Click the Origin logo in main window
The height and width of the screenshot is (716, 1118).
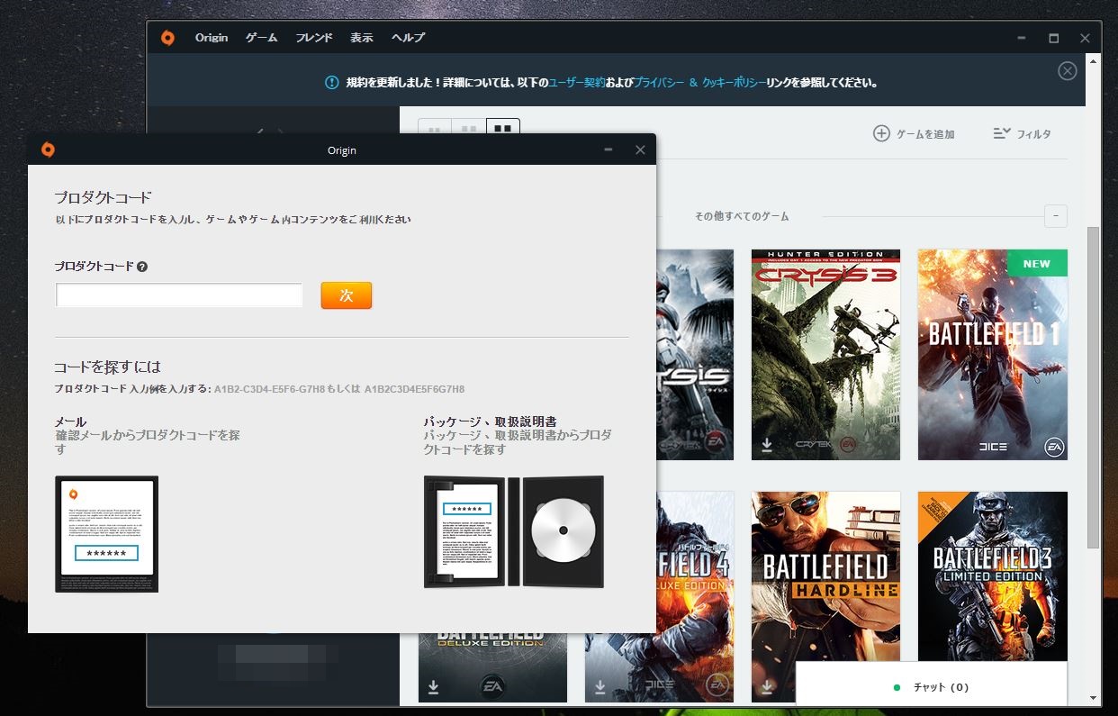click(x=167, y=38)
